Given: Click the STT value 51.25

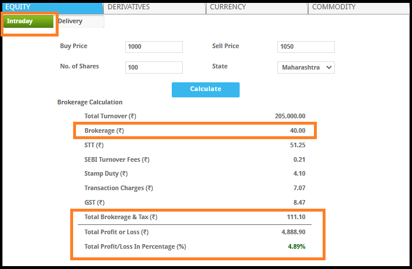Looking at the screenshot, I should [x=297, y=145].
